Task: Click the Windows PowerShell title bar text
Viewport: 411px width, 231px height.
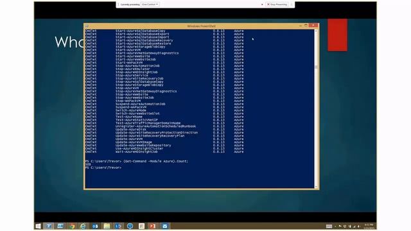Action: click(201, 26)
